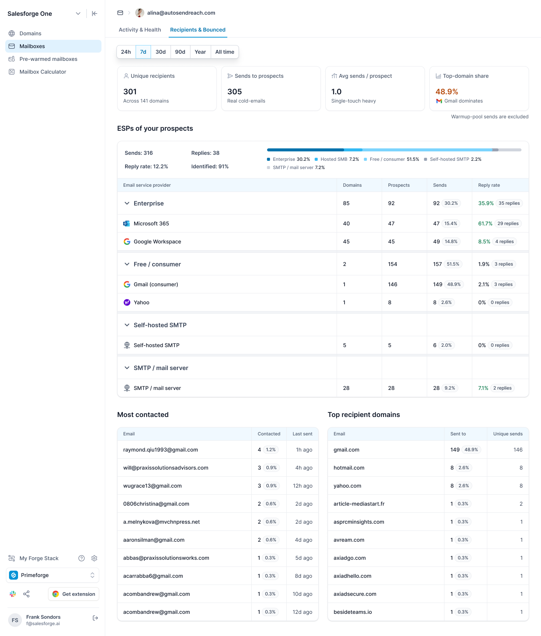Click the share icon in sidebar footer
Viewport: 541px width, 636px height.
tap(26, 594)
